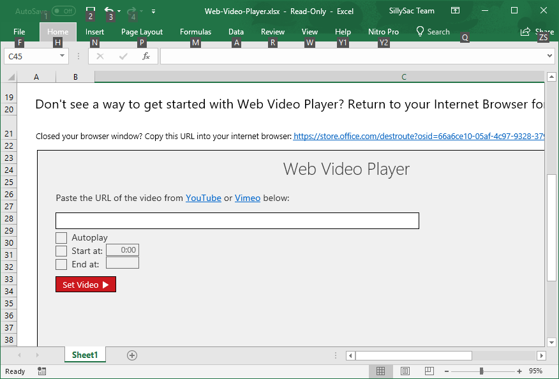Click the vertical scrollbar up arrow
559x379 pixels.
click(x=551, y=77)
